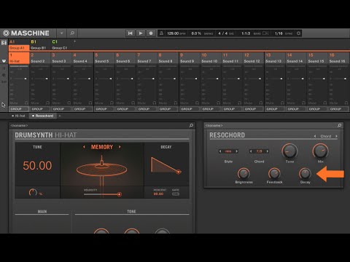
Task: Select Group A1 tab
Action: 19,45
